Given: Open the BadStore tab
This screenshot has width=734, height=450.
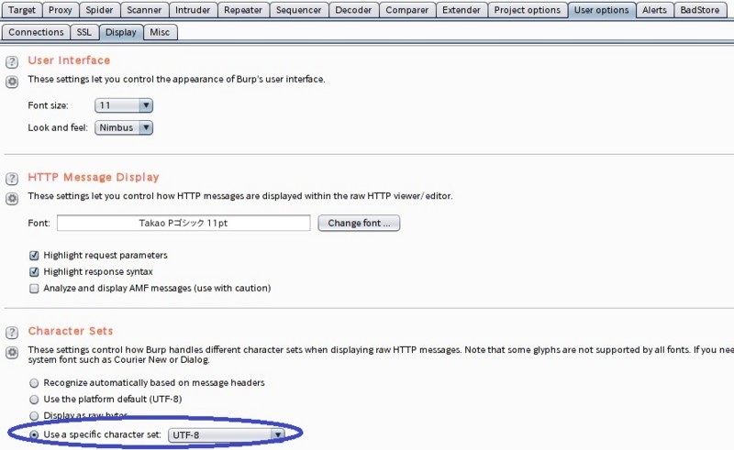Looking at the screenshot, I should (x=700, y=10).
